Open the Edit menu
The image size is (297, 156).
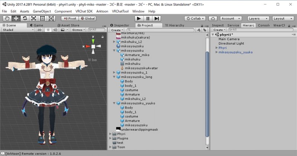(x=13, y=11)
